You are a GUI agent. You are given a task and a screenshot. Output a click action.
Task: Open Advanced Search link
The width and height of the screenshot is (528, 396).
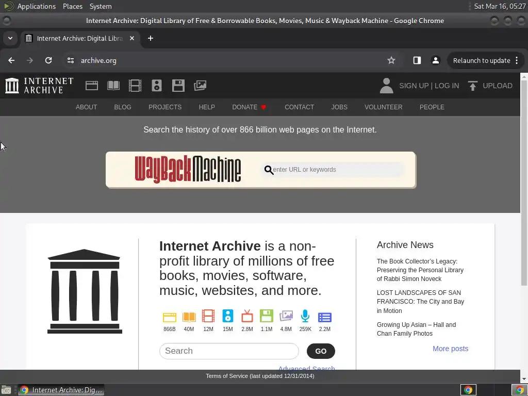click(306, 368)
